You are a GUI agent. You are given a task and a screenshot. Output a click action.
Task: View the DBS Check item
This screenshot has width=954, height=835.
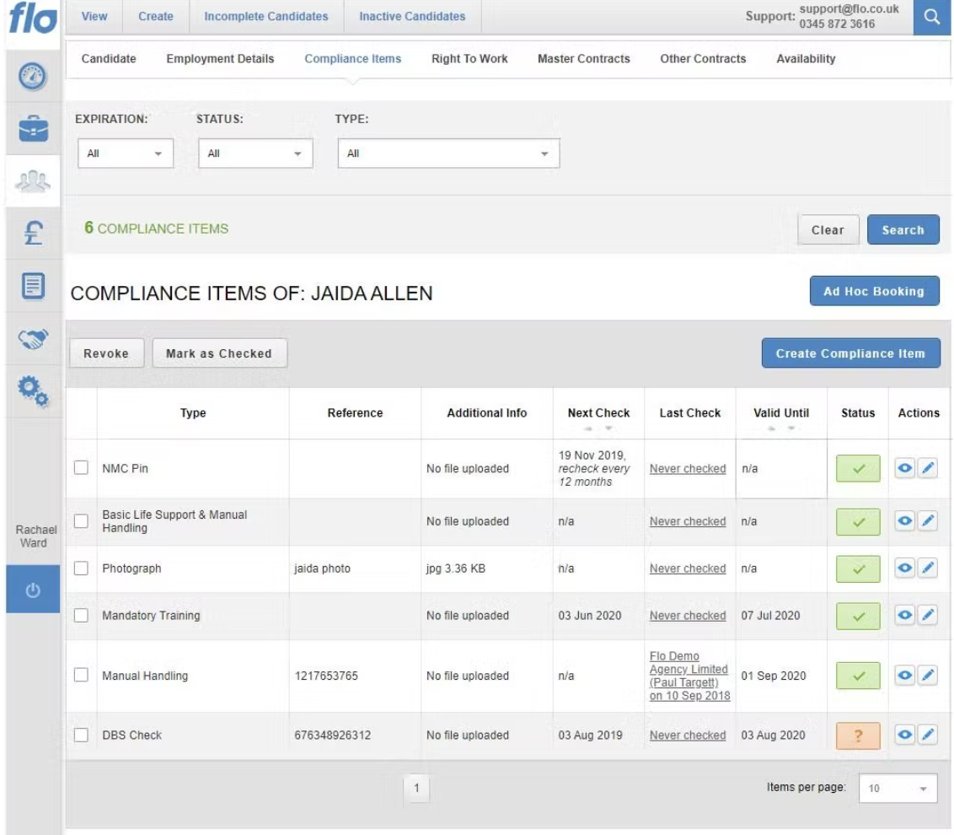905,735
